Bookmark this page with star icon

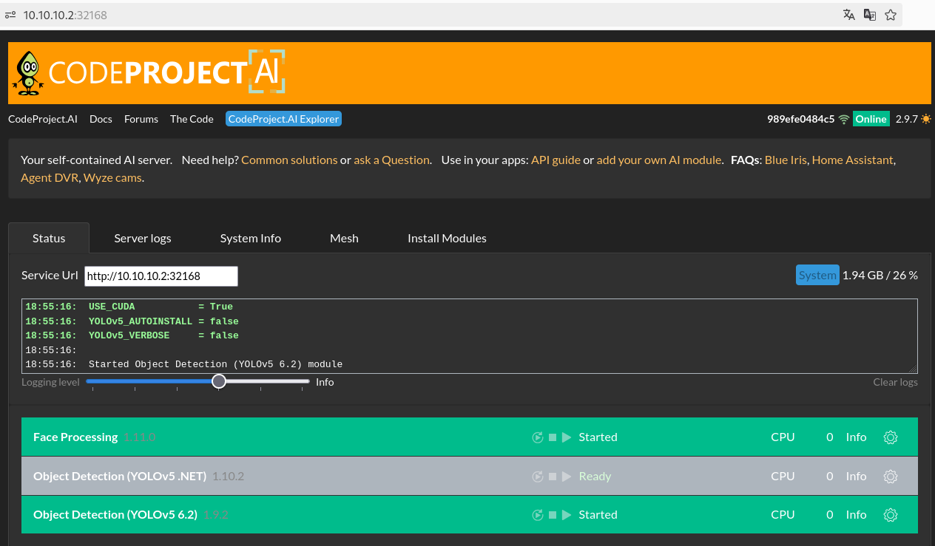[891, 15]
